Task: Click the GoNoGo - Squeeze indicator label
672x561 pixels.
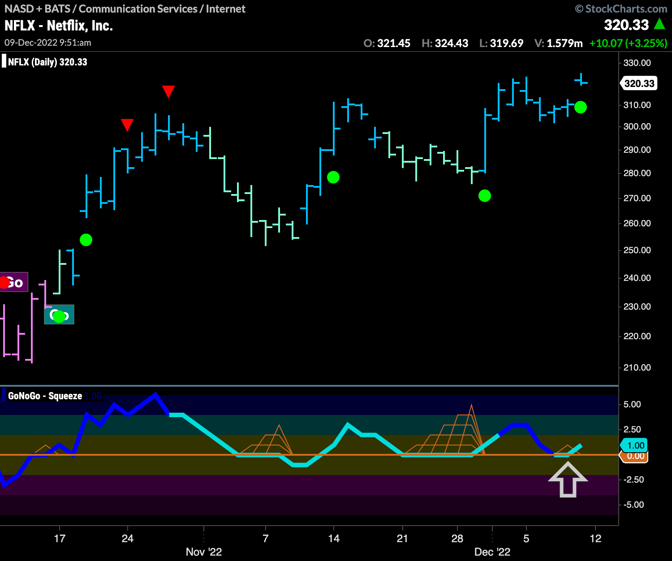Action: point(45,396)
